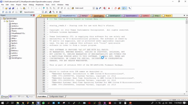The width and height of the screenshot is (188, 105).
Task: Close the Project panel
Action: [34, 15]
